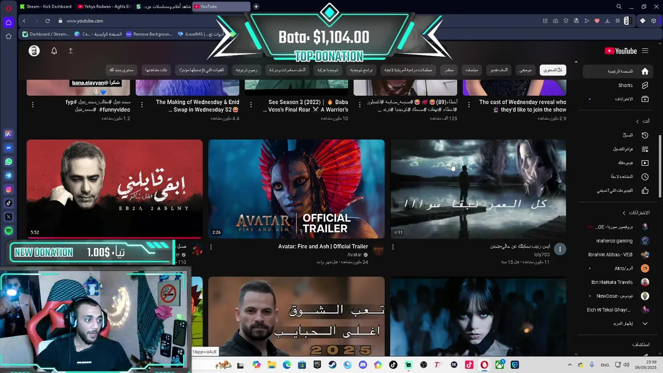The width and height of the screenshot is (663, 373).
Task: Select the ألعاب فيديو filter chip
Action: click(x=499, y=70)
